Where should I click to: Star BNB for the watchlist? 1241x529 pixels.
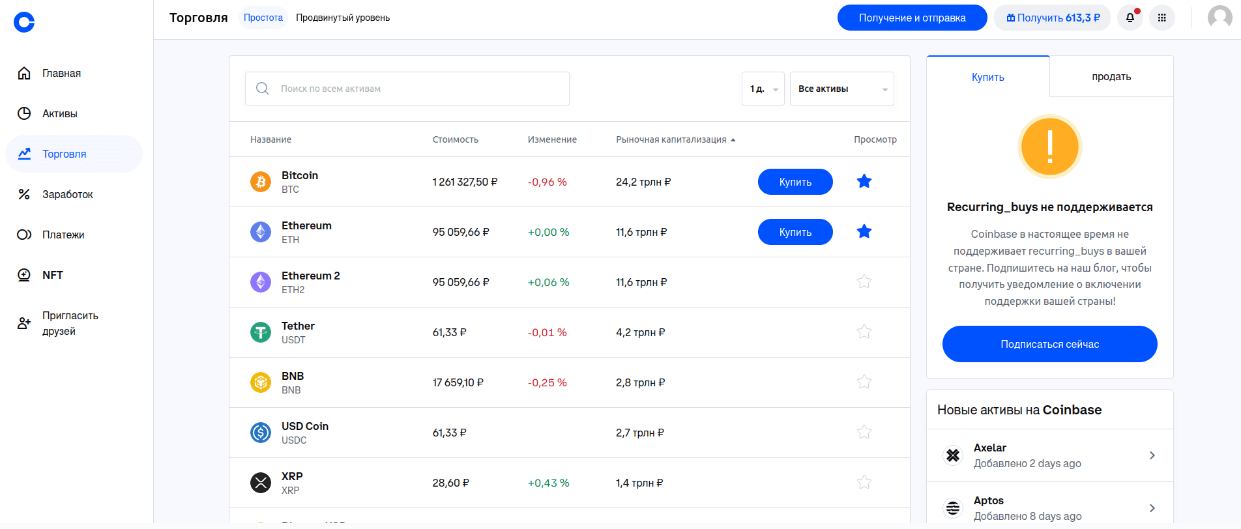point(864,382)
